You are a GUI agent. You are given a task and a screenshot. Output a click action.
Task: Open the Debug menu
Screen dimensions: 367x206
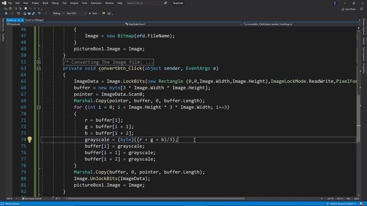pyautogui.click(x=55, y=3)
